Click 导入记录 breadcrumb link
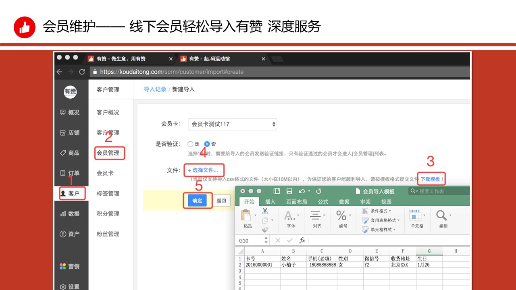Viewport: 516px width, 290px height. (x=155, y=89)
